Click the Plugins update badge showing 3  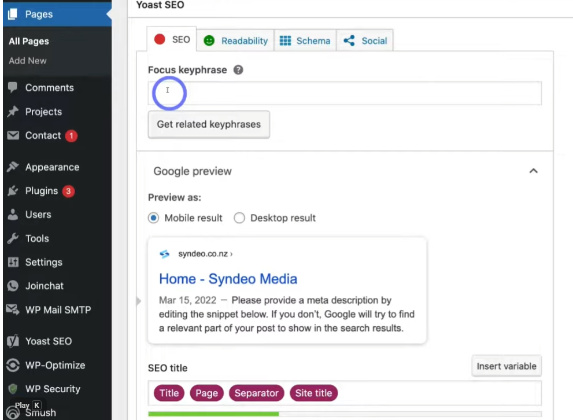pos(68,191)
